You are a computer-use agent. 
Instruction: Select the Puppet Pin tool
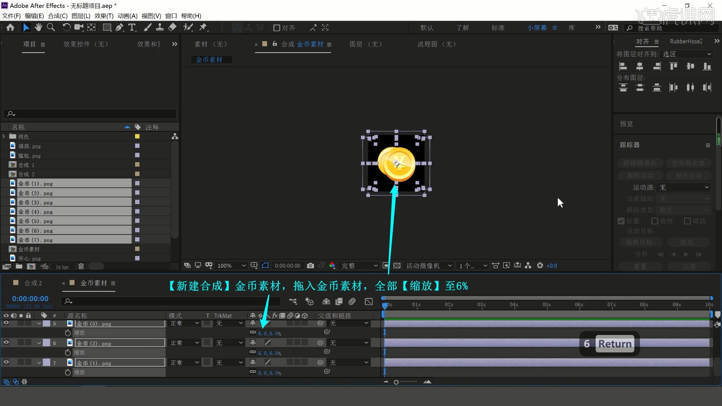[203, 27]
